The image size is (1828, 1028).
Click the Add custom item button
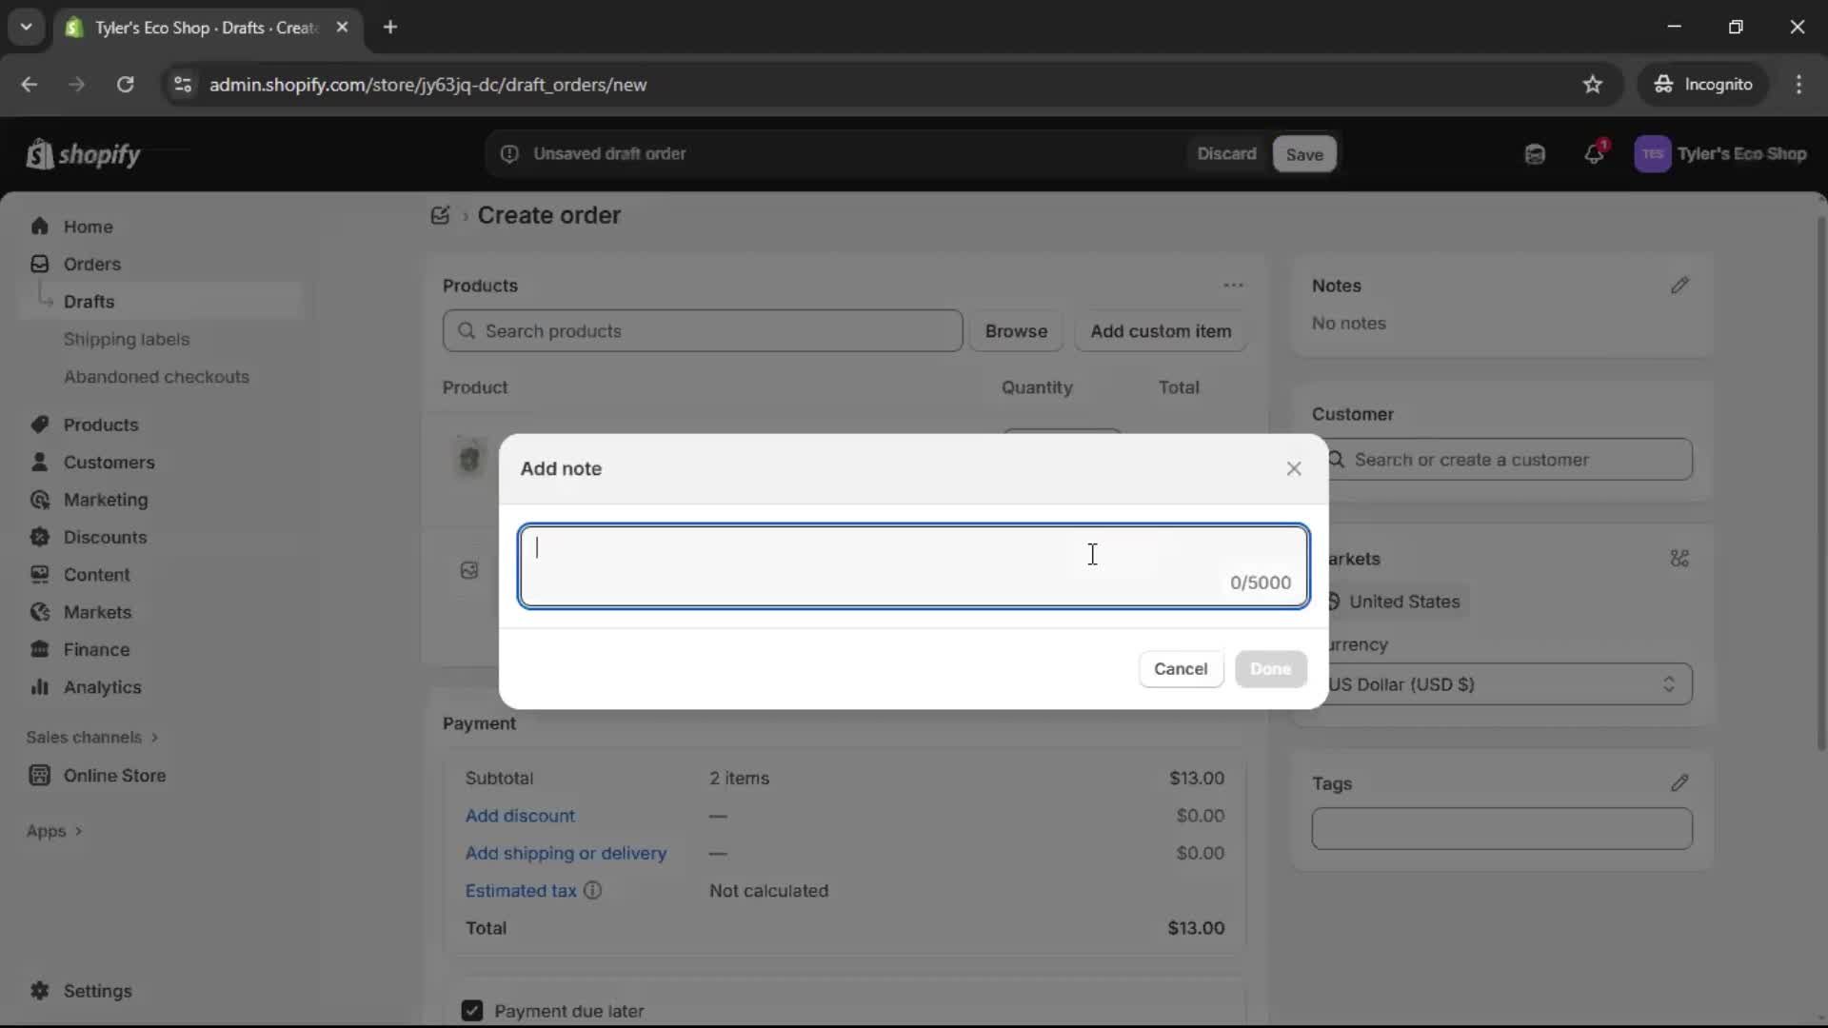point(1162,331)
